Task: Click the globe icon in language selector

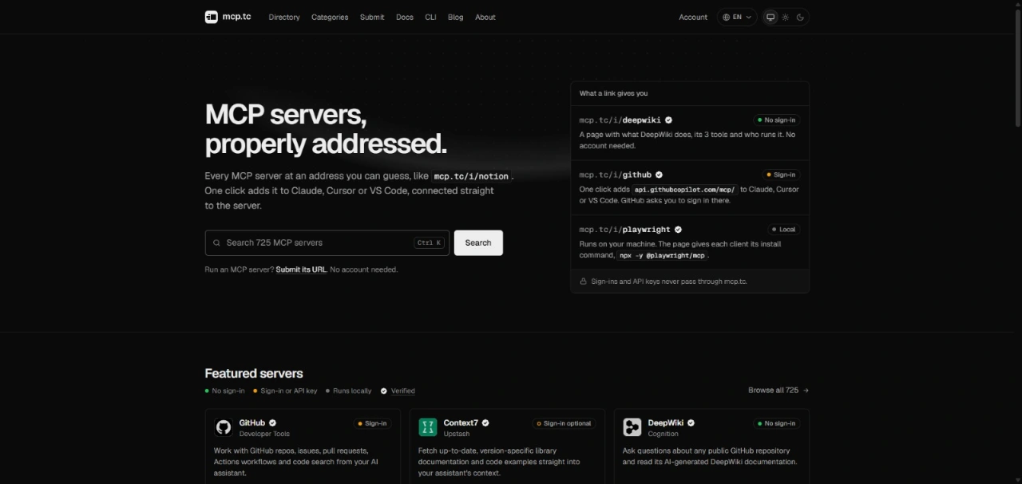Action: coord(727,17)
